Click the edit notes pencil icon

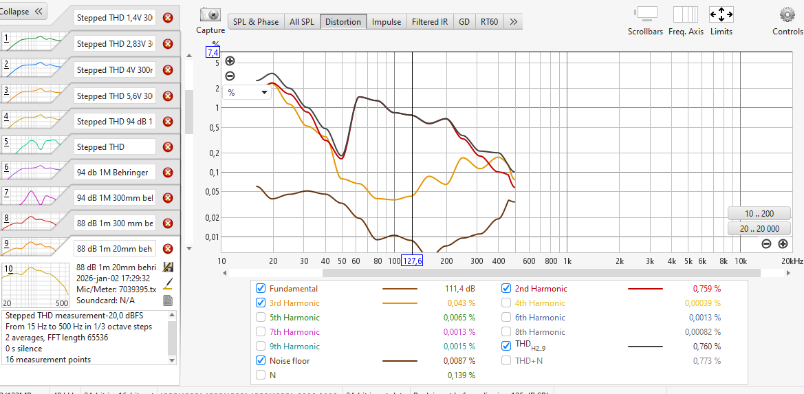pyautogui.click(x=167, y=283)
